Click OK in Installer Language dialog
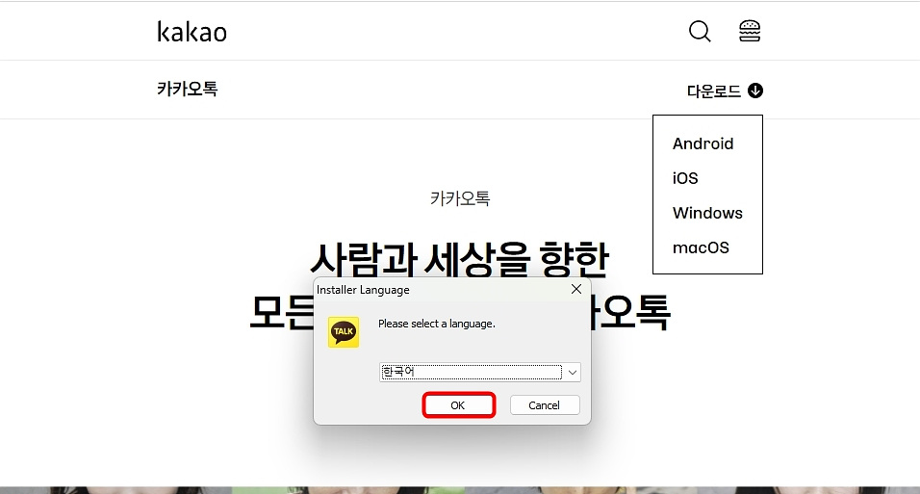 (x=458, y=405)
